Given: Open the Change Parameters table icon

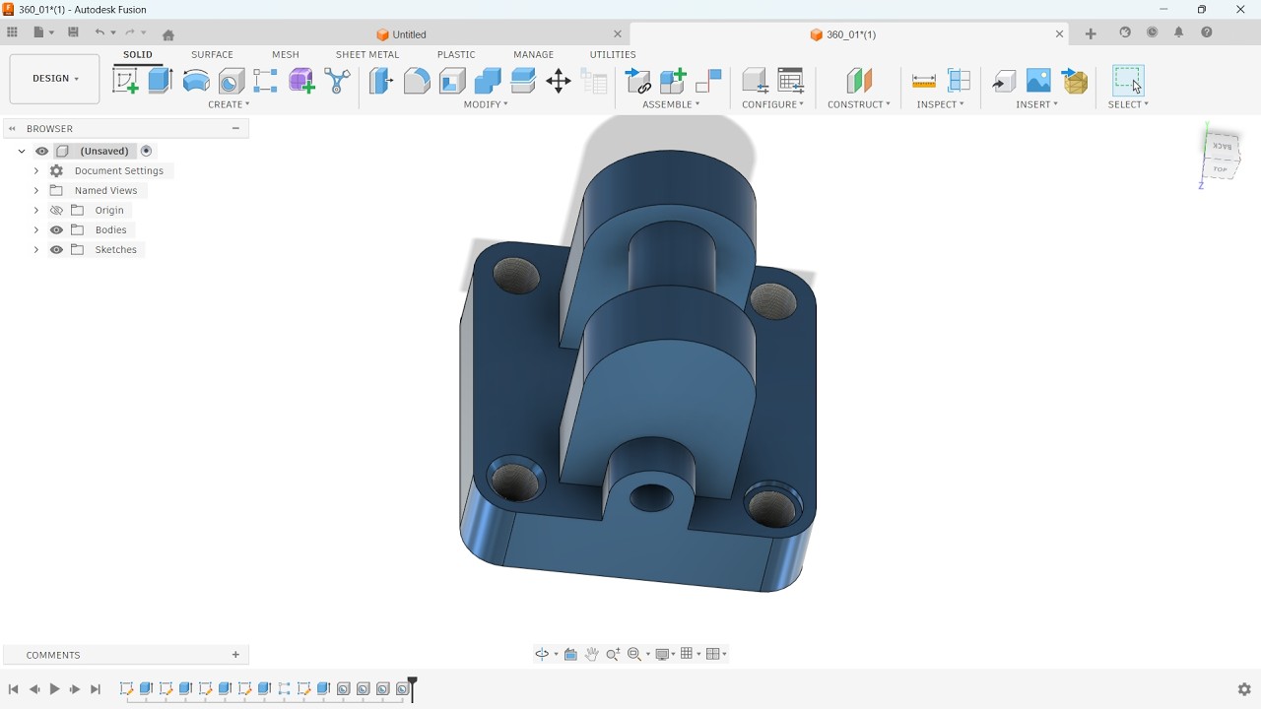Looking at the screenshot, I should pyautogui.click(x=791, y=81).
